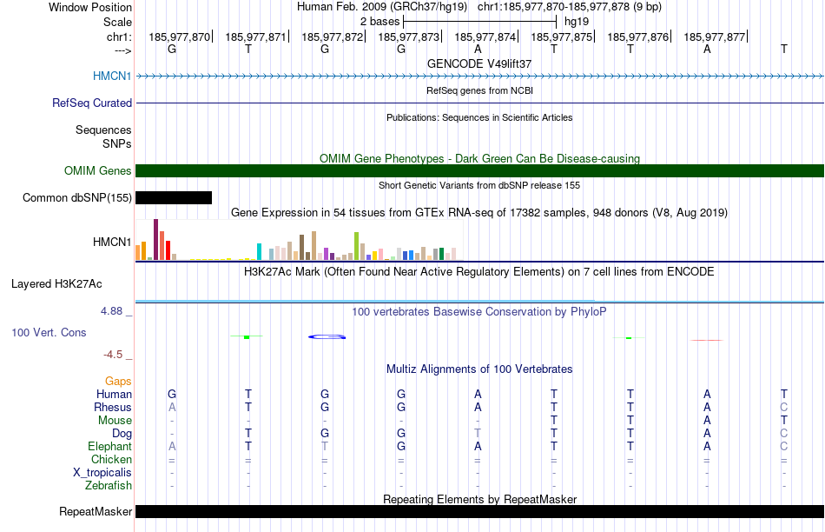Click Basewise Conservation by PhyloP title
The width and height of the screenshot is (825, 532).
point(479,312)
